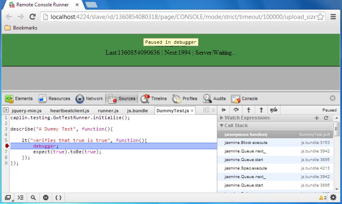This screenshot has height=204, width=342.
Task: Open js.bundle:3153 source link
Action: click(315, 143)
